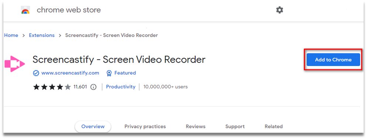The height and width of the screenshot is (139, 367).
Task: Select the Overview tab
Action: 93,126
